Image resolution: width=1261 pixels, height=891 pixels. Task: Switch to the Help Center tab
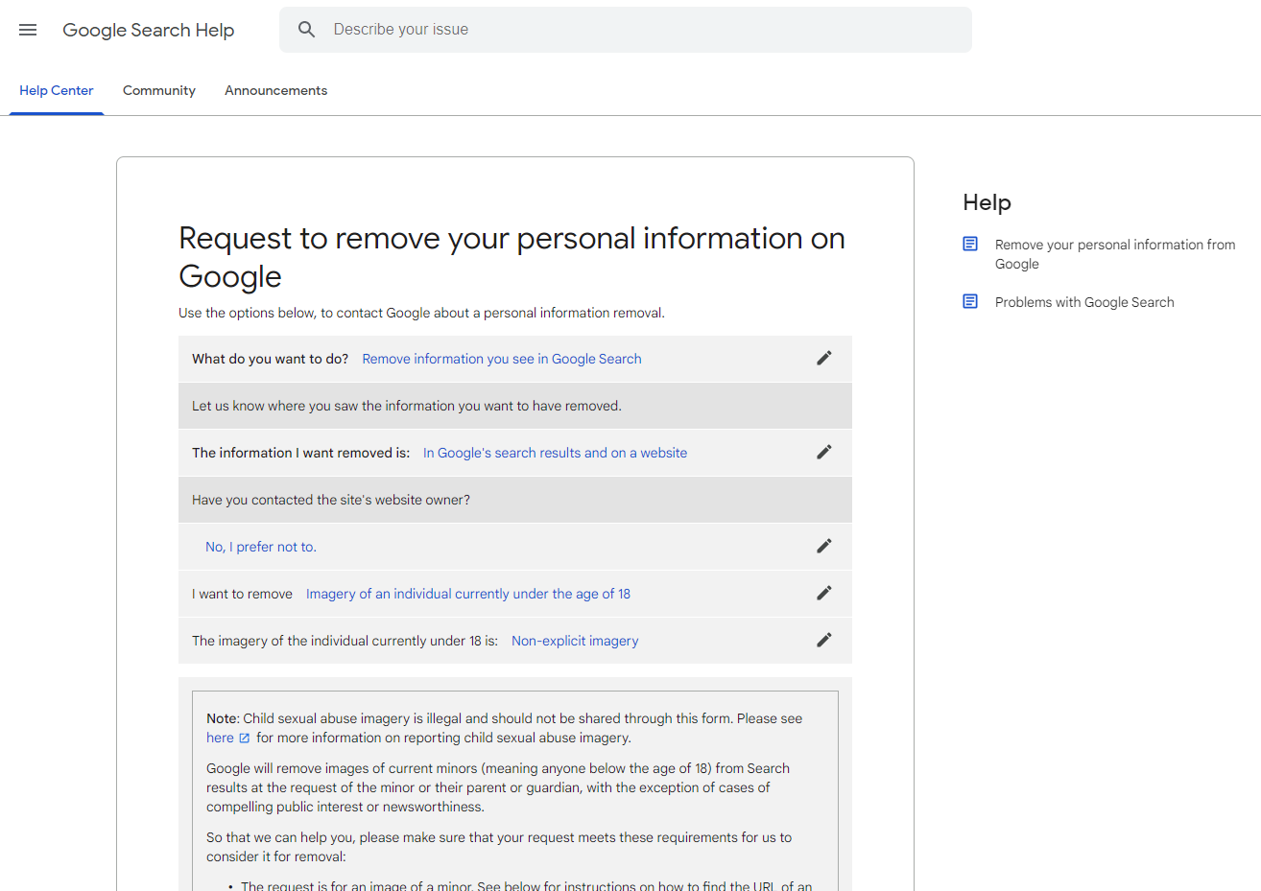tap(57, 91)
